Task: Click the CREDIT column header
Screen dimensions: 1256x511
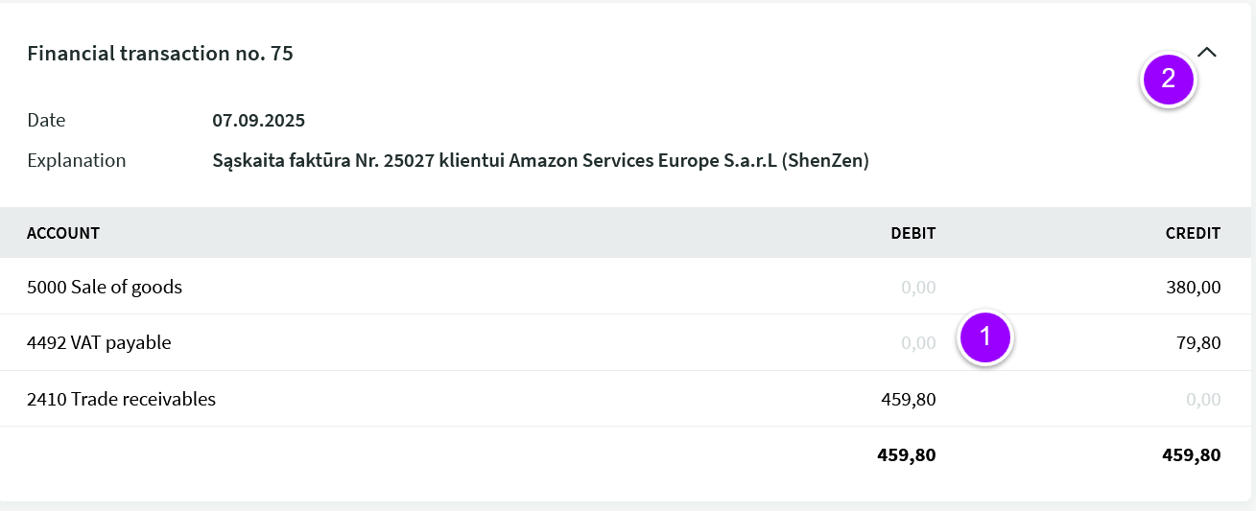Action: (1193, 233)
